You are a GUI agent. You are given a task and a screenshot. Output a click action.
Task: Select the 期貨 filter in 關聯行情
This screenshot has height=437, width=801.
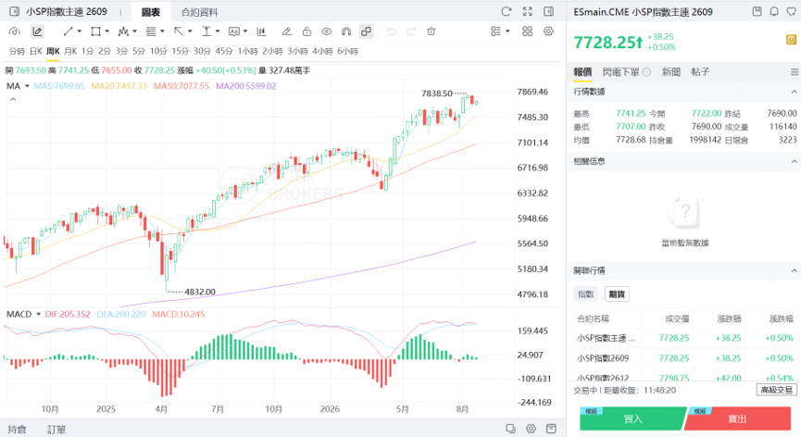[617, 294]
